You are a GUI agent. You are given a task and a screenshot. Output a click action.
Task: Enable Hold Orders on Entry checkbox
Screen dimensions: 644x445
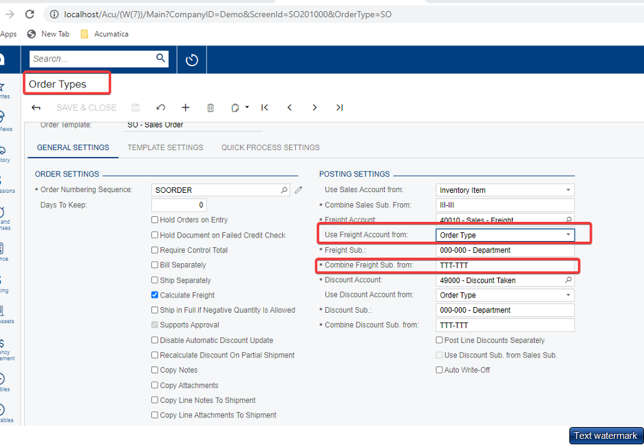pyautogui.click(x=155, y=220)
